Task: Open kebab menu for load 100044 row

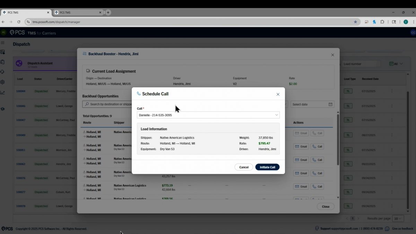Action: (392, 91)
